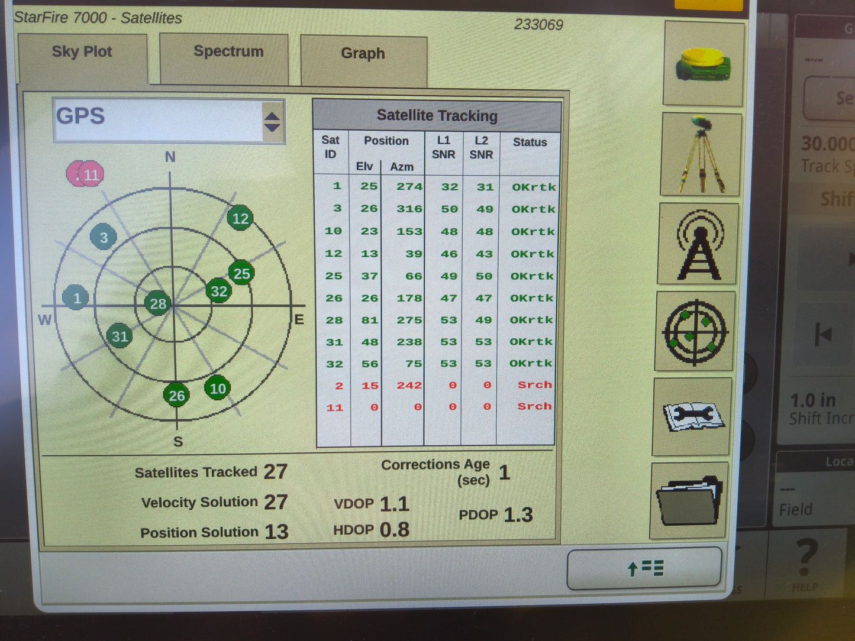This screenshot has height=641, width=855.
Task: Open the GPS constellation dropdown
Action: point(169,121)
